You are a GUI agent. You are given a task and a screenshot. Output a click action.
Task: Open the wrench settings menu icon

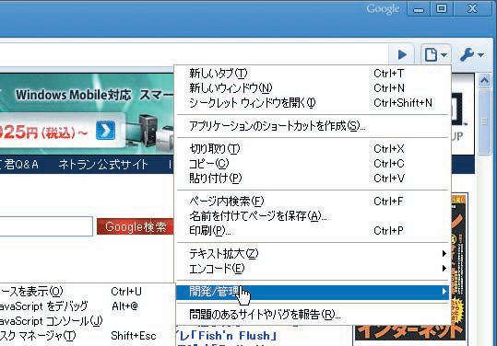472,54
